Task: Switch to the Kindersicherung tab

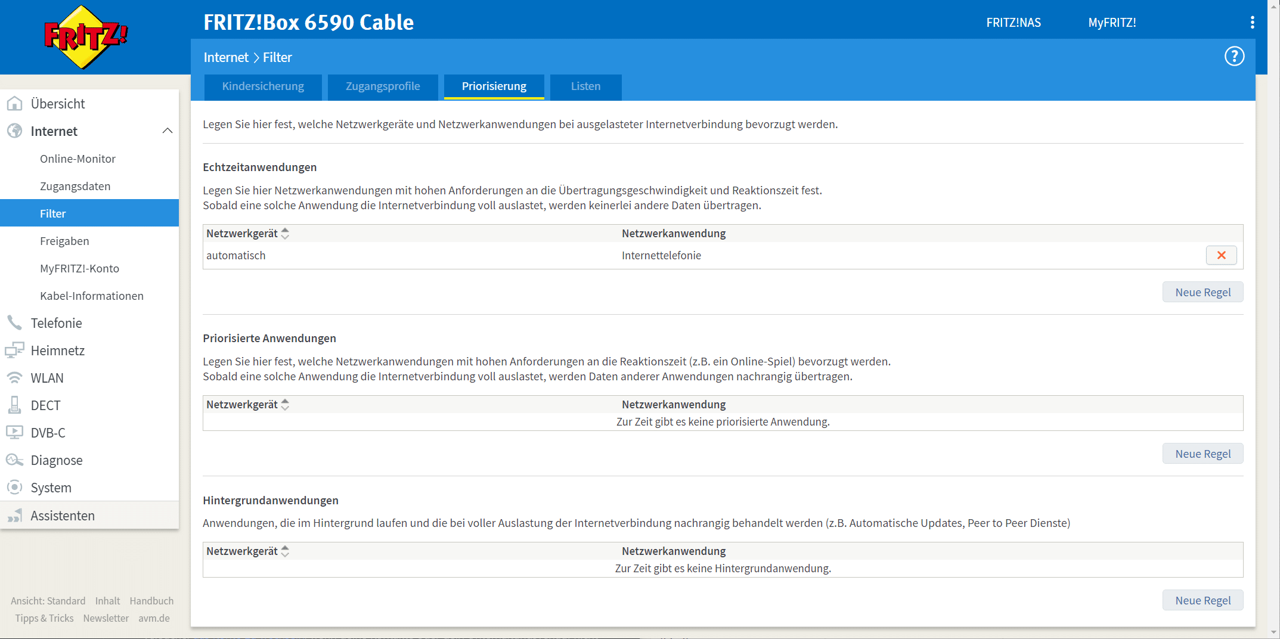Action: coord(263,86)
